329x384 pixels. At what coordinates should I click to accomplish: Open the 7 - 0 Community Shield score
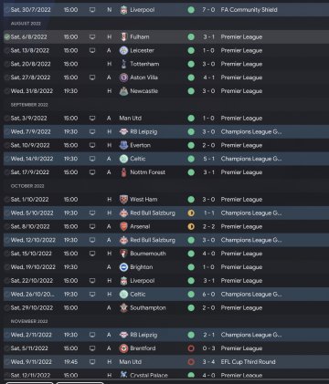point(208,10)
